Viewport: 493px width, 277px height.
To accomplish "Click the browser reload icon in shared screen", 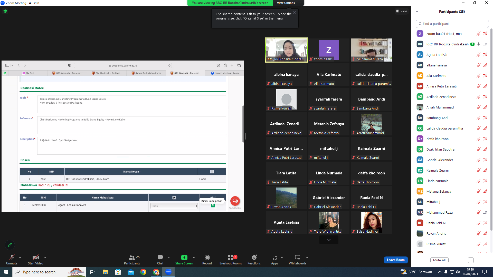I will [169, 66].
